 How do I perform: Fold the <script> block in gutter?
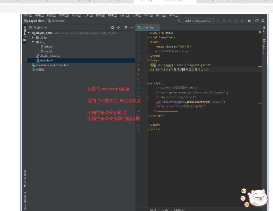pyautogui.click(x=148, y=83)
